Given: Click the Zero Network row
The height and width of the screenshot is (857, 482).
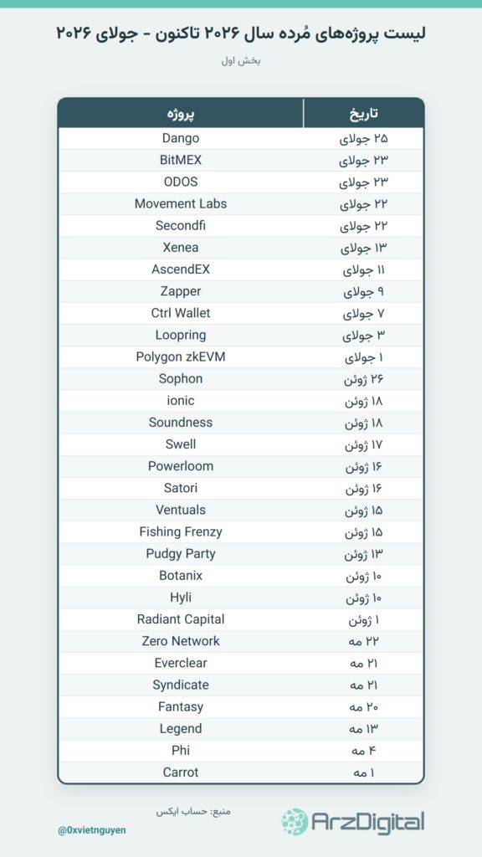Looking at the screenshot, I should coord(241,641).
